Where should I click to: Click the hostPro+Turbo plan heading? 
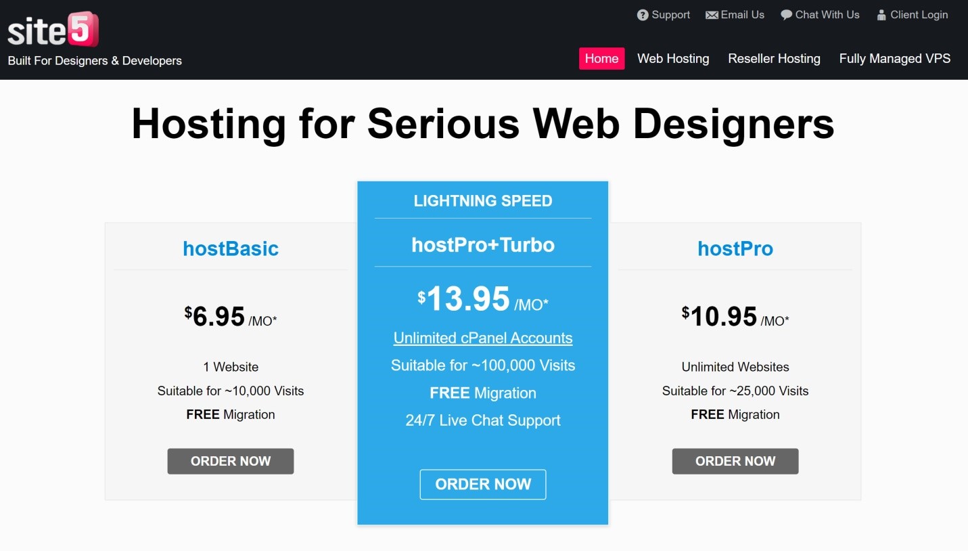click(483, 244)
